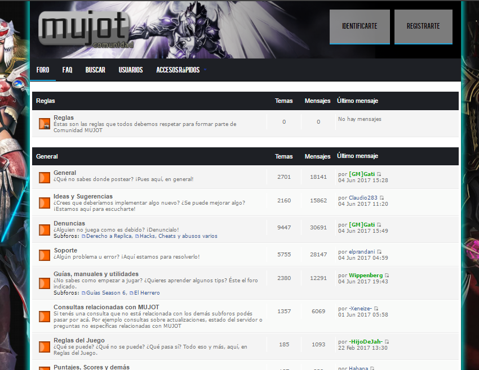
Task: Click the subforum icon before El Herrero
Action: [x=131, y=293]
